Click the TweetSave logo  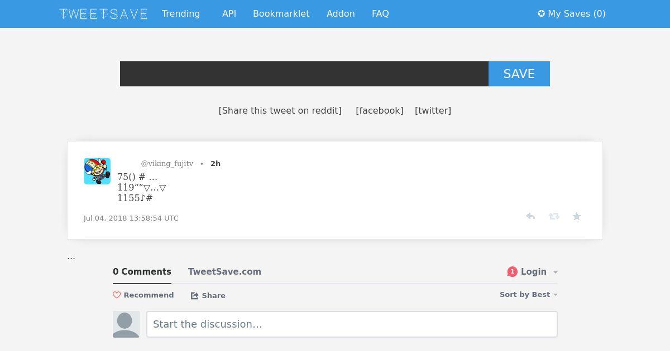(x=103, y=14)
